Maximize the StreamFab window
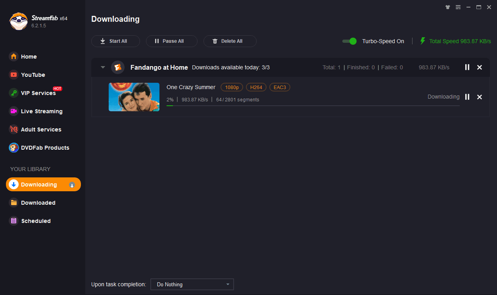The image size is (497, 295). (x=479, y=7)
